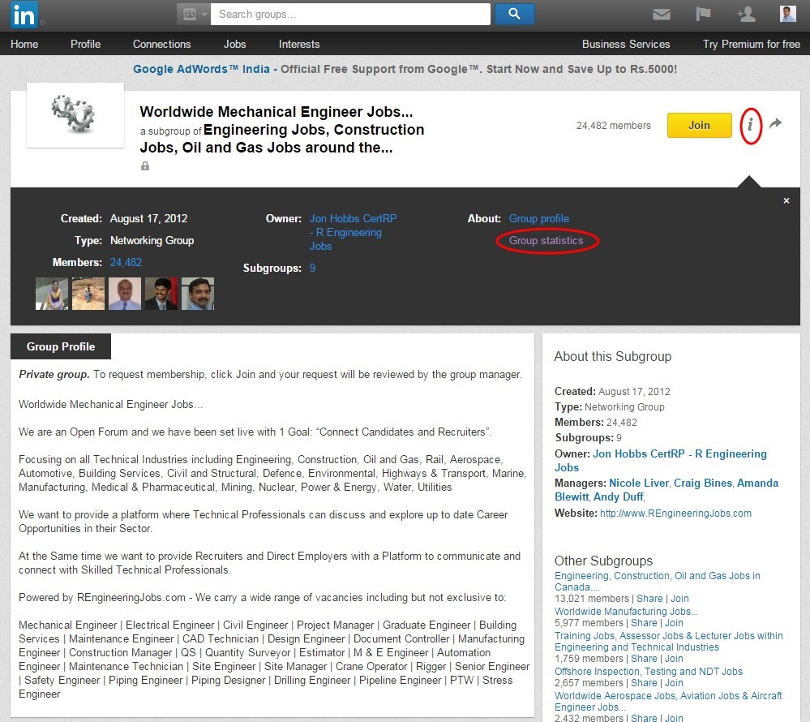Join the 13,021 members subgroup
This screenshot has height=722, width=810.
tap(679, 599)
